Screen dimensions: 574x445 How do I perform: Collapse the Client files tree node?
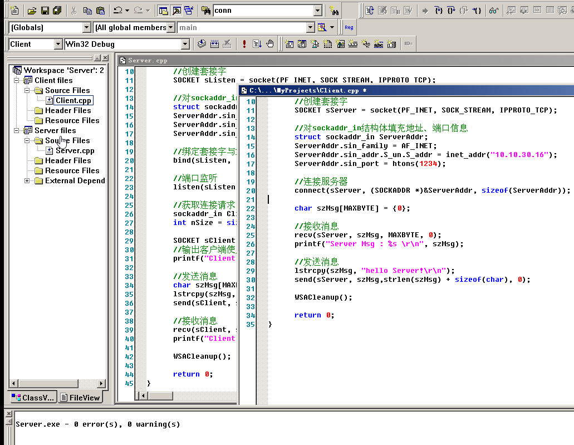pos(17,80)
